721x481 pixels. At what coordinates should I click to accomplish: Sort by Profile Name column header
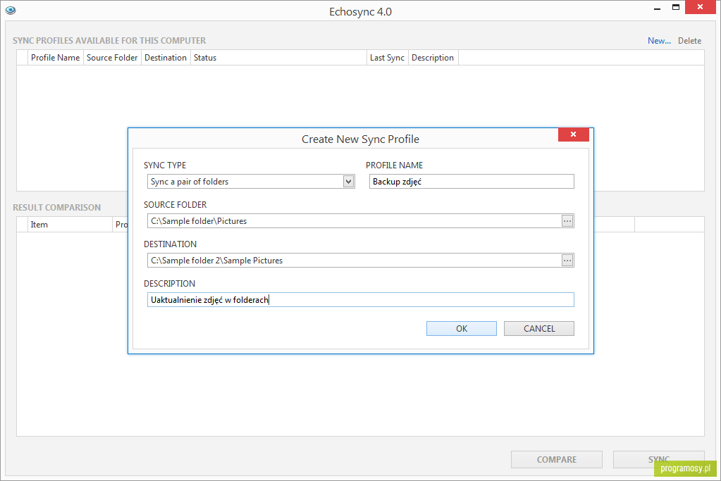tap(55, 58)
